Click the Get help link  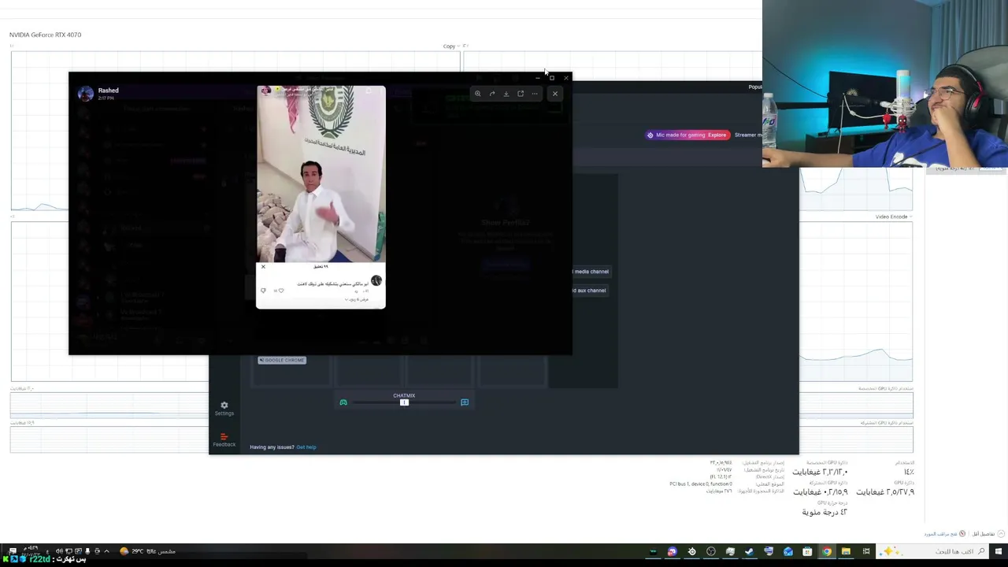[x=306, y=447]
